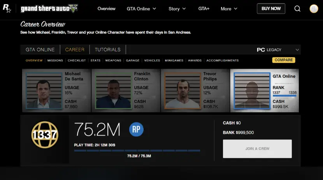The width and height of the screenshot is (323, 180).
Task: Open the user profile avatar
Action: tap(314, 9)
